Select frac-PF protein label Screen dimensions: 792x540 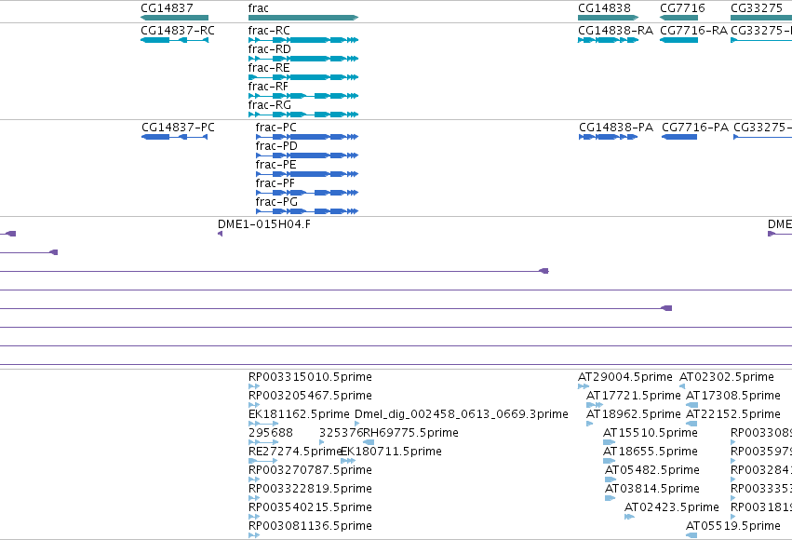[x=275, y=183]
